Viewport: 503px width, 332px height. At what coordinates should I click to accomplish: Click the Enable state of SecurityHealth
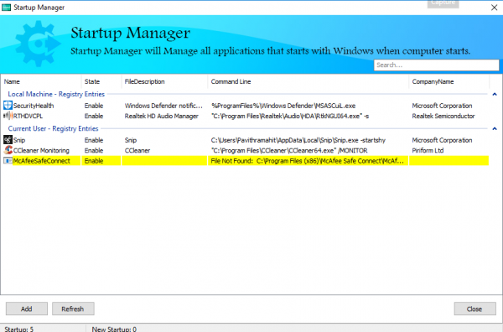coord(94,106)
